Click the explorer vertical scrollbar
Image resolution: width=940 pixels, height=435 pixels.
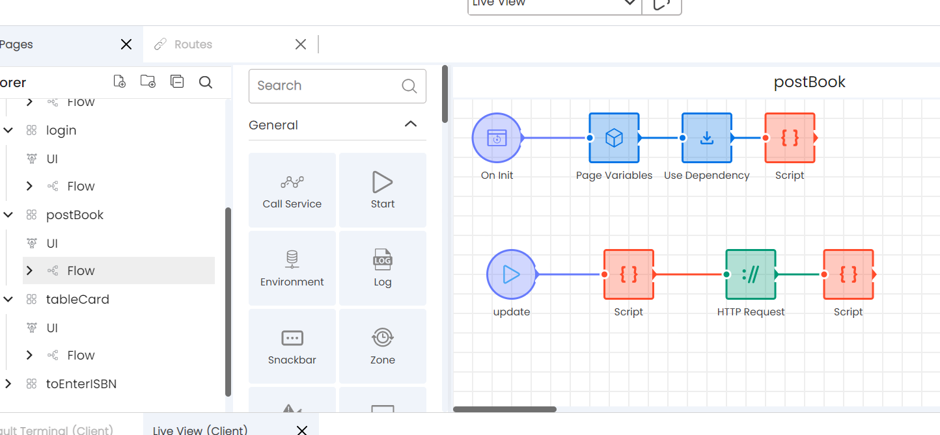point(228,302)
